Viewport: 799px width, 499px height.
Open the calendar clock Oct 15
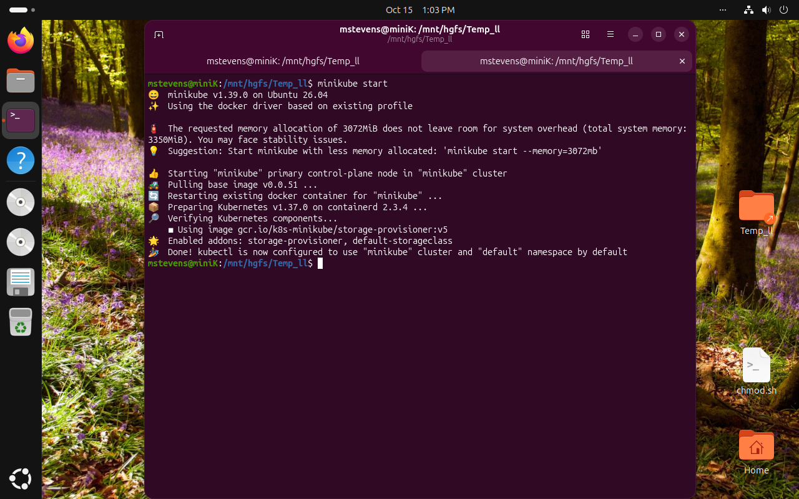(420, 10)
